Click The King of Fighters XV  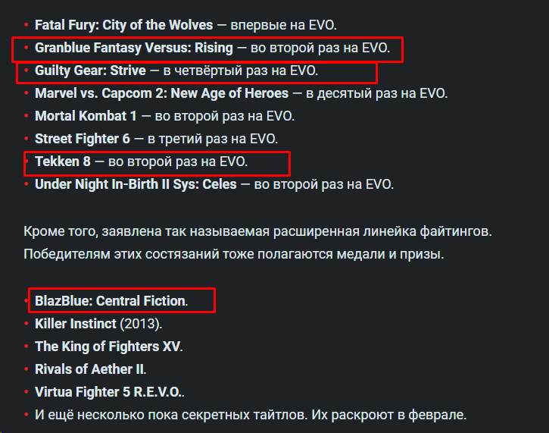pyautogui.click(x=108, y=347)
